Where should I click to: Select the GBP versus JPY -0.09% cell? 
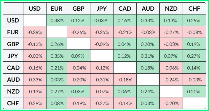tap(102, 44)
